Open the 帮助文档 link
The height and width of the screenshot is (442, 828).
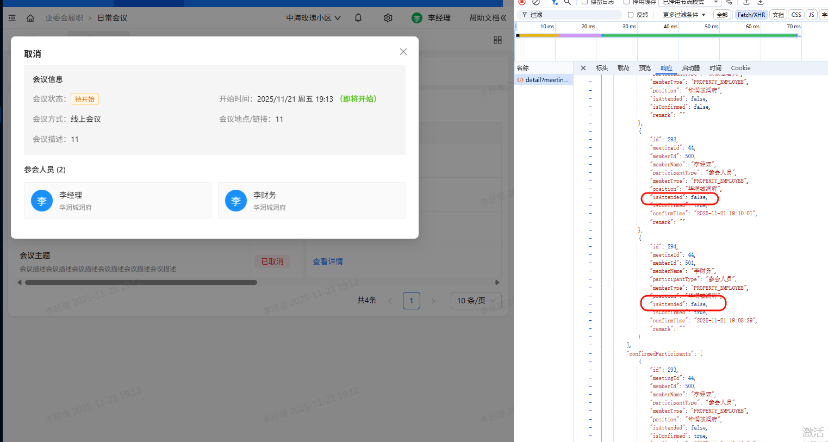[484, 18]
